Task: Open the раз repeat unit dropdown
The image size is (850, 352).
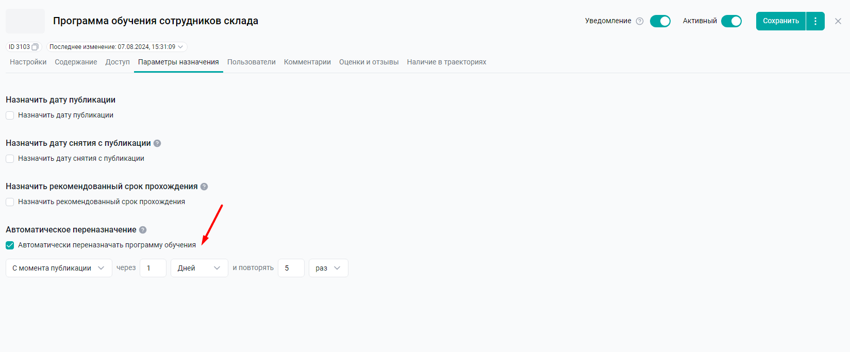Action: 328,268
